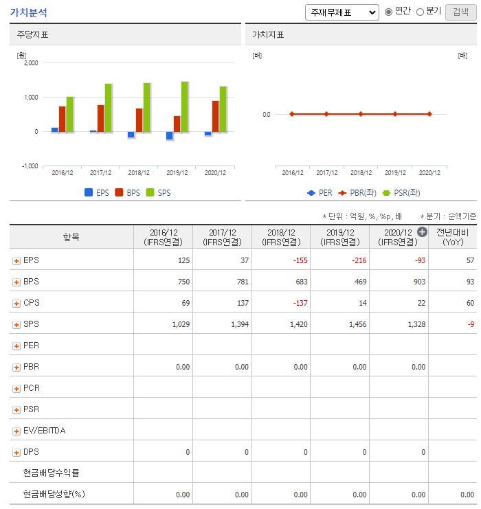Screen dimensions: 481x509
Task: Click the 2018/12 point on 가치지표 line
Action: pos(361,114)
